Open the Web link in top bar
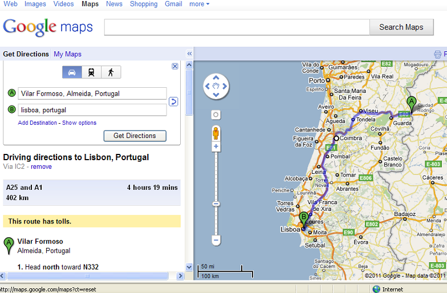Image resolution: width=447 pixels, height=293 pixels. [x=10, y=4]
